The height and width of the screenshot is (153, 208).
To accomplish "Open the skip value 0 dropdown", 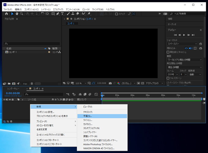I will point(184,74).
